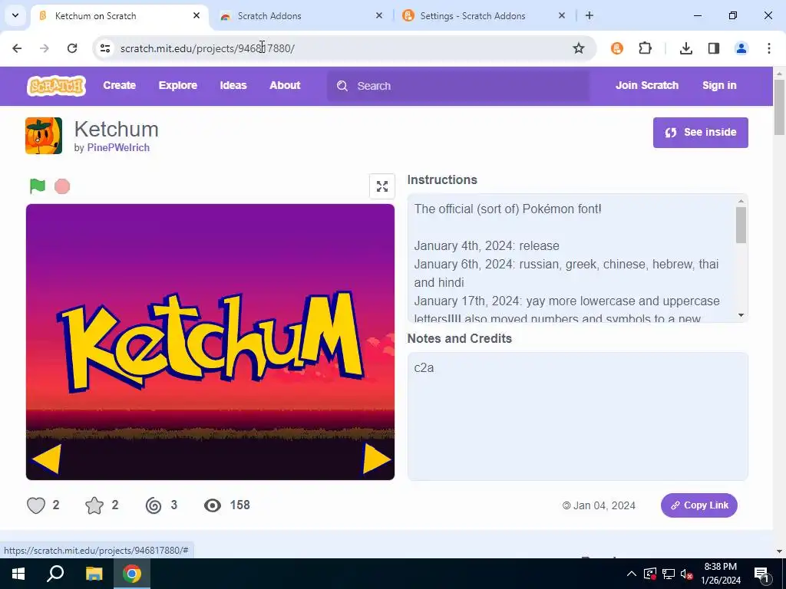Enter fullscreen mode for the project player
Image resolution: width=786 pixels, height=589 pixels.
pos(382,186)
